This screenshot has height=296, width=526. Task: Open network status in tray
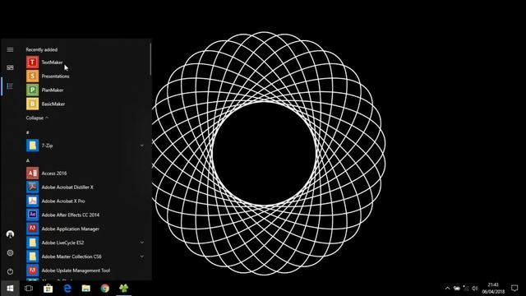[x=466, y=289]
